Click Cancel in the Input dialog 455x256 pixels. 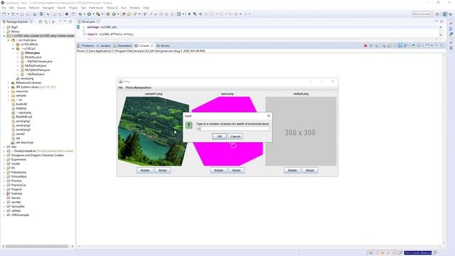235,137
